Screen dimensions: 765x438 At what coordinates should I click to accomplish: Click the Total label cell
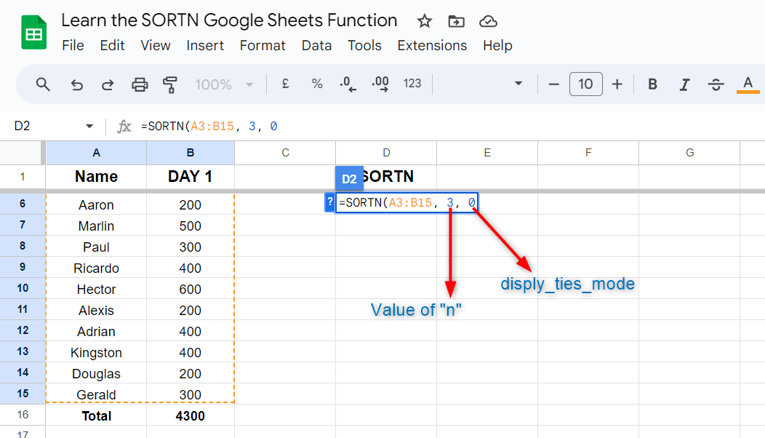pos(96,415)
